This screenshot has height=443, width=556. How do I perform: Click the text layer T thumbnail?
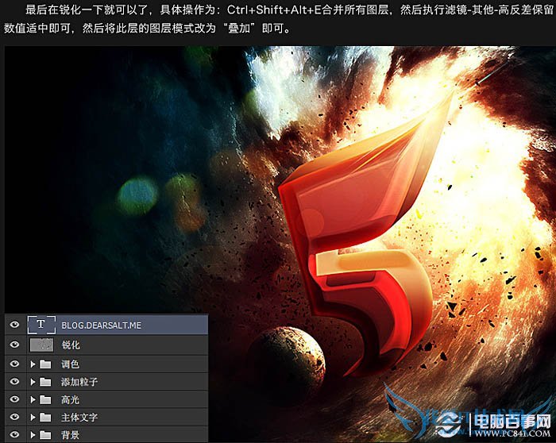coord(41,325)
